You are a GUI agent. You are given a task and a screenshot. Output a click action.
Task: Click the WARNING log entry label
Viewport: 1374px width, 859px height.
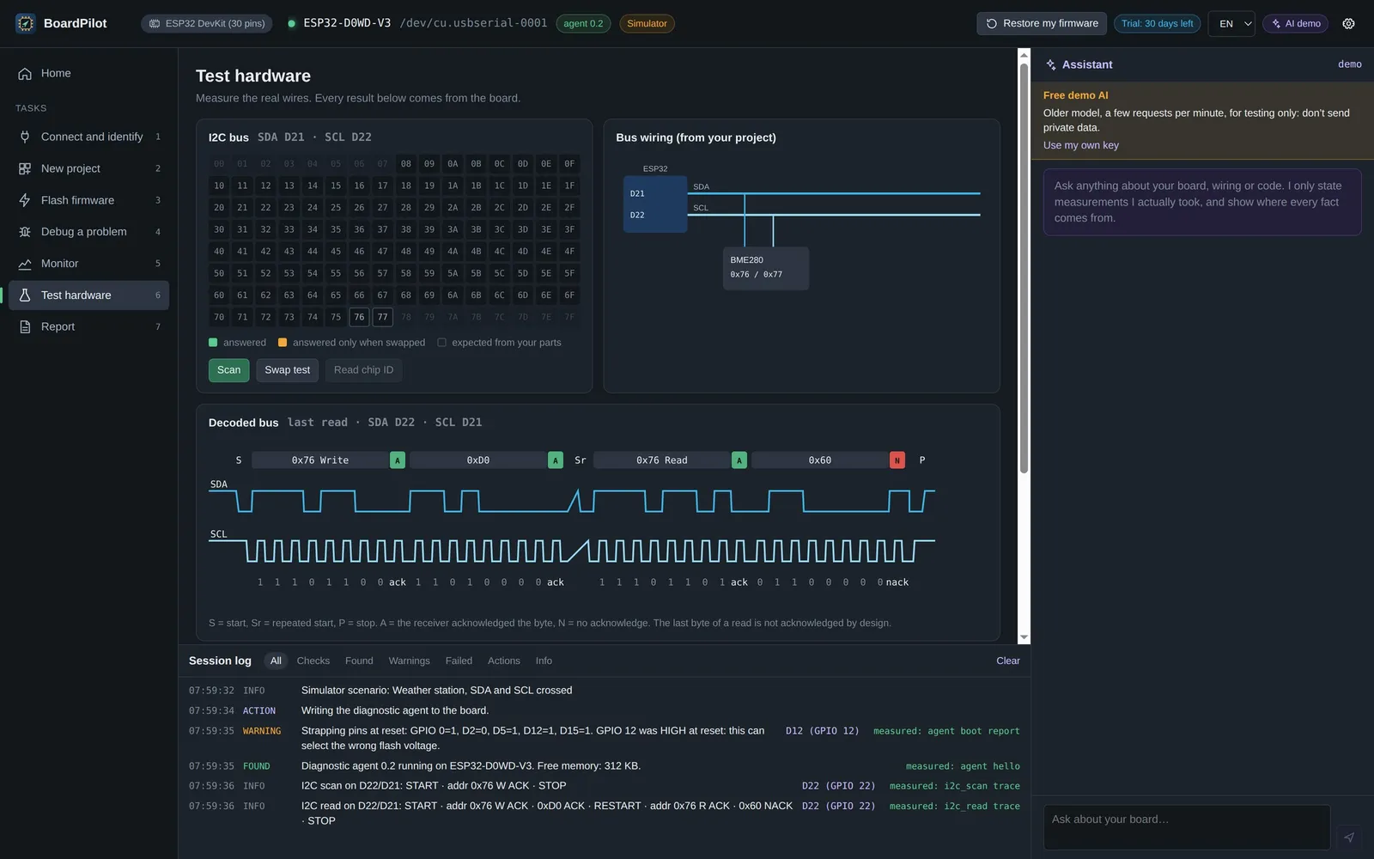(x=262, y=731)
